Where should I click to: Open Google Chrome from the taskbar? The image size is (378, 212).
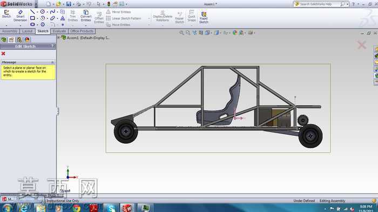click(x=77, y=208)
